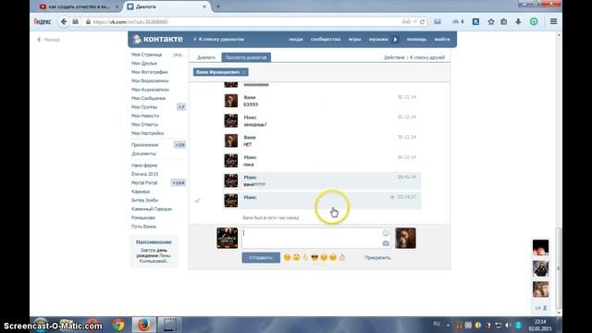Image resolution: width=592 pixels, height=333 pixels.
Task: Reload page using address bar refresh icon
Action: coord(423,22)
